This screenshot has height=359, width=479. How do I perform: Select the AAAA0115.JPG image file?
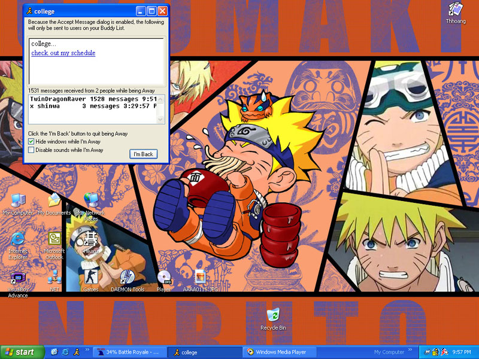pos(200,281)
